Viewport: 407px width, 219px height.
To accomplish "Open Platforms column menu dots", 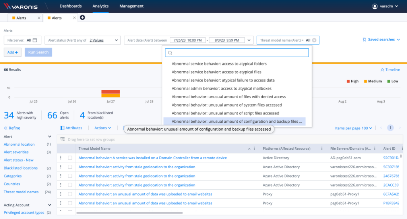I will (x=322, y=149).
